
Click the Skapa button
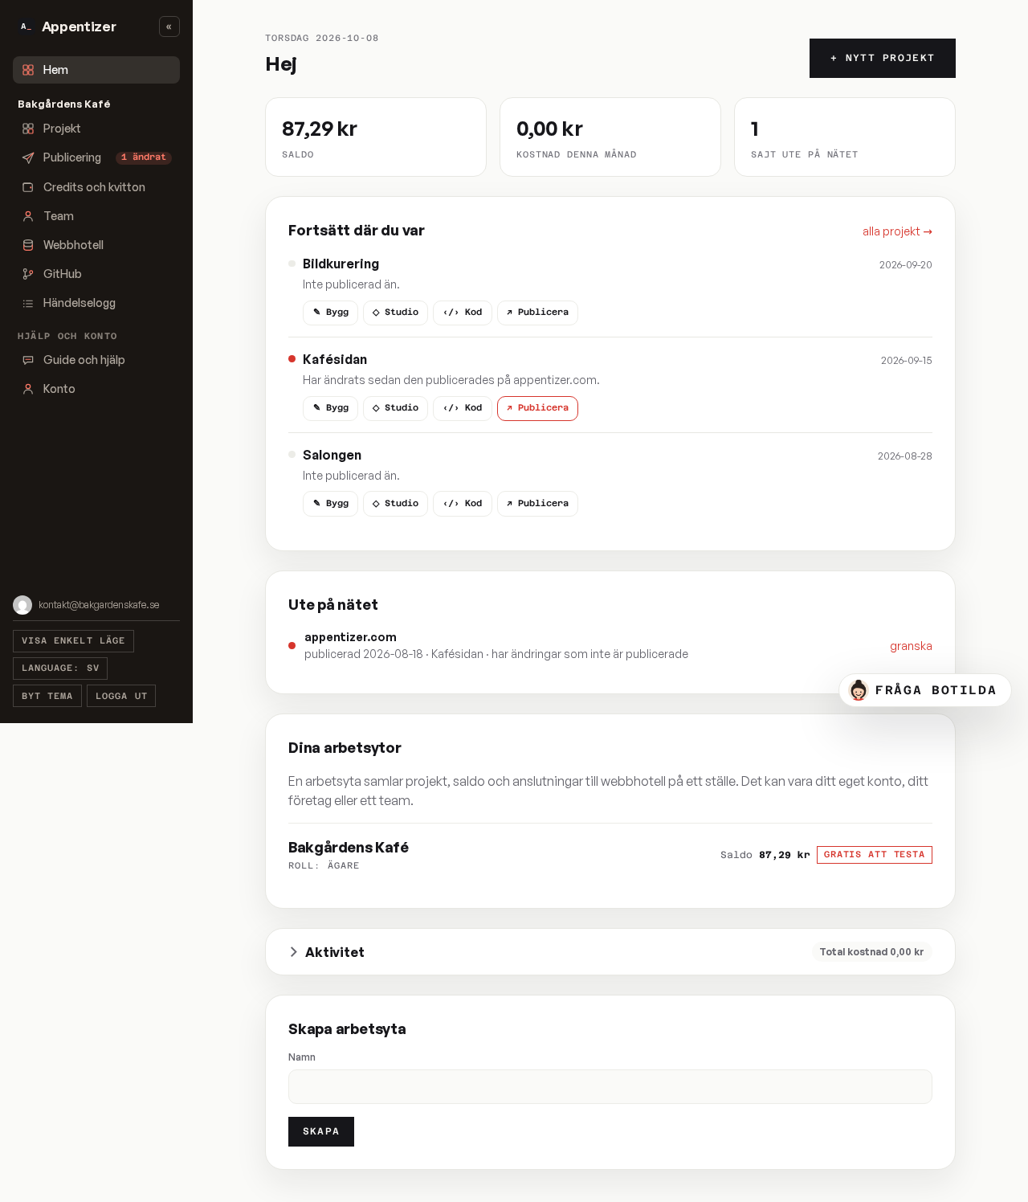321,1131
